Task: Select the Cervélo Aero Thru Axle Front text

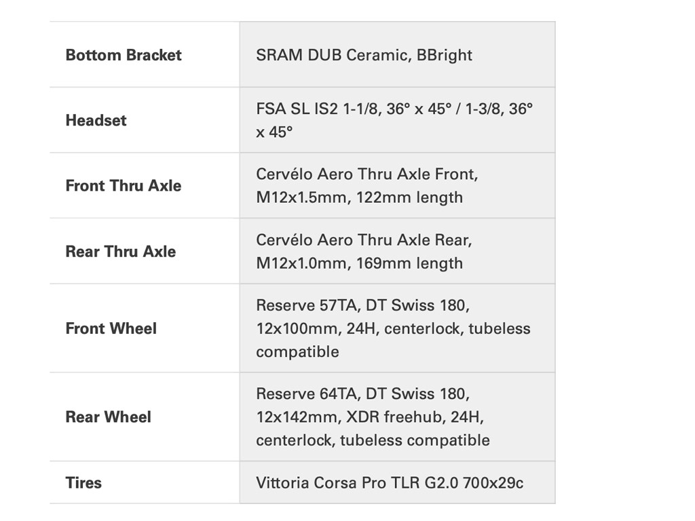Action: click(367, 174)
